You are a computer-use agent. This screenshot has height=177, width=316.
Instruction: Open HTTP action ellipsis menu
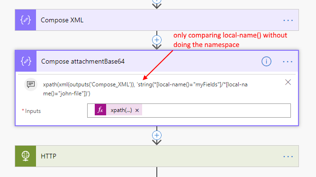(x=288, y=157)
